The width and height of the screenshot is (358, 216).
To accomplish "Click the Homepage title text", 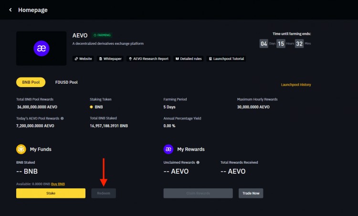I will point(33,10).
